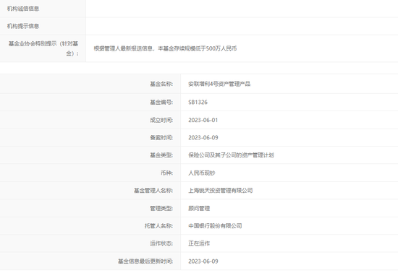
Task: Click fund name 安联增利4号资产管理产品
Action: point(219,84)
